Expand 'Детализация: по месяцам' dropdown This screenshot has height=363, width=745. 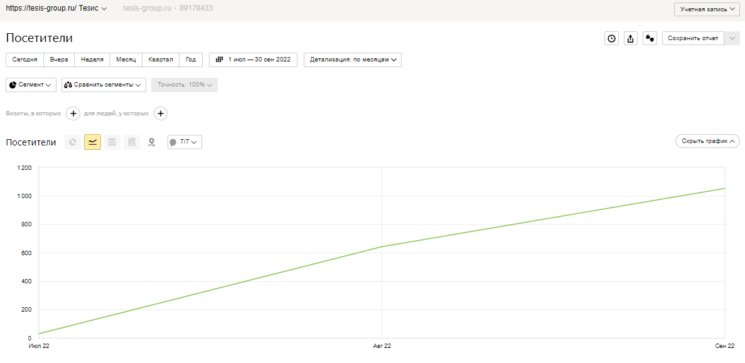point(352,60)
